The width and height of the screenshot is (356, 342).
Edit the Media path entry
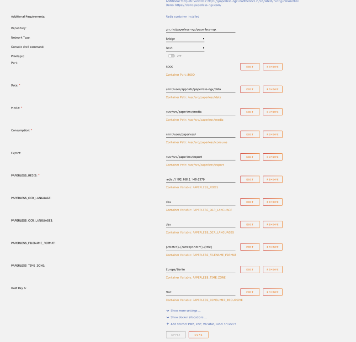pyautogui.click(x=250, y=112)
